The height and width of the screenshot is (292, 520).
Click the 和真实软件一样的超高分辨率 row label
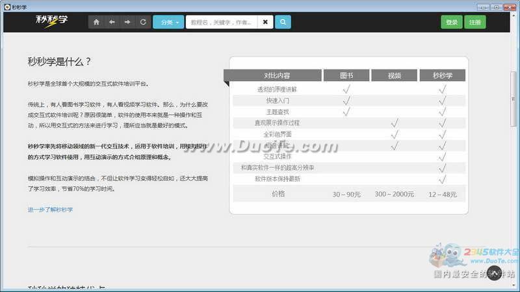coord(278,168)
